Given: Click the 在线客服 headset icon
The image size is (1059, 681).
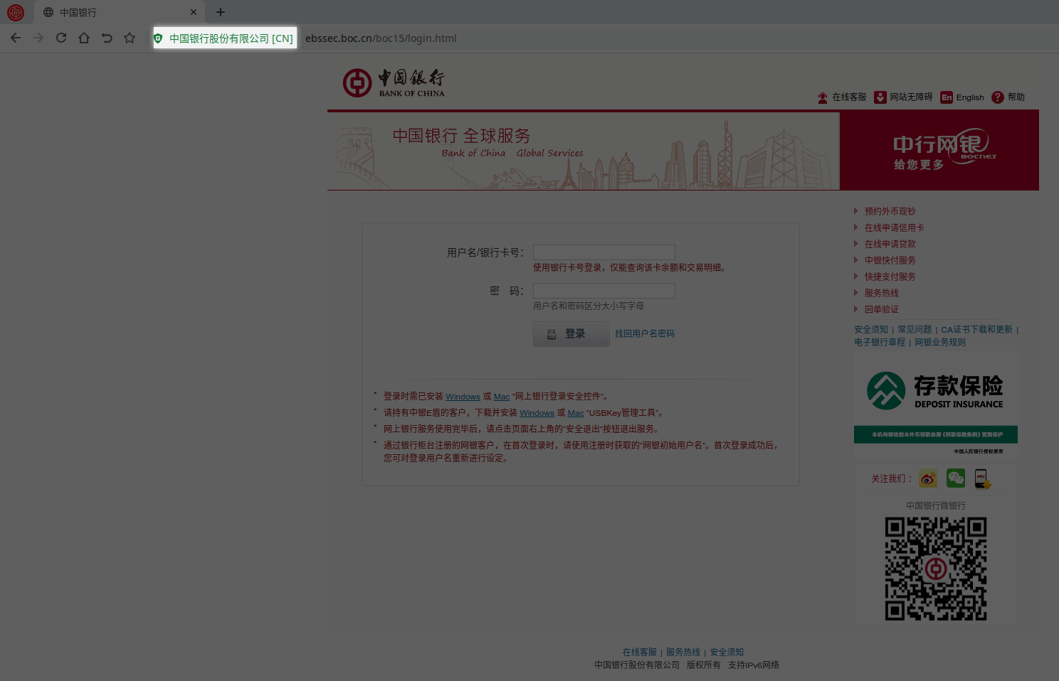Looking at the screenshot, I should pos(823,97).
